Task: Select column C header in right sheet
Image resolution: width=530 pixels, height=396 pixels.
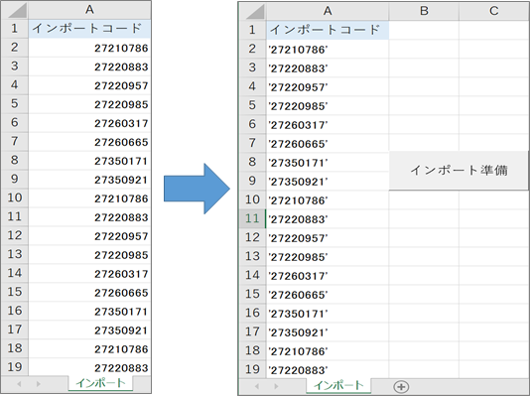Action: pyautogui.click(x=494, y=11)
